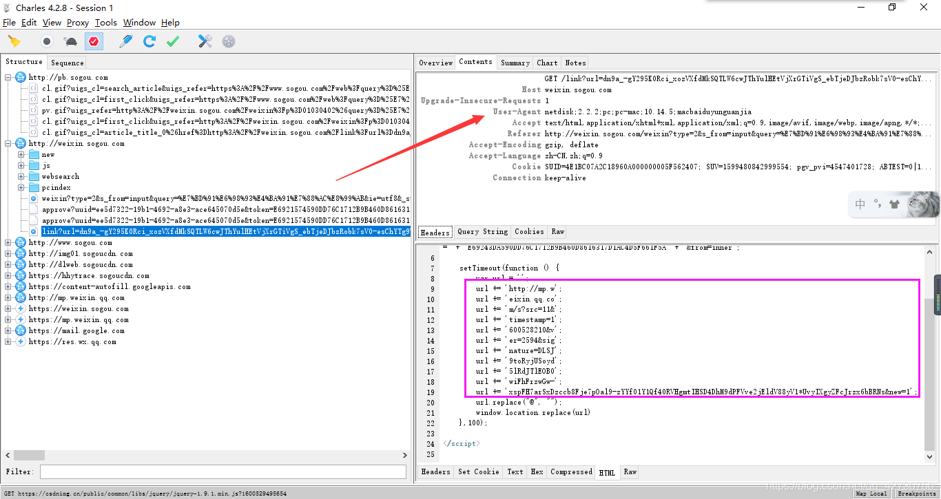Click into the Filter text field
Image resolution: width=941 pixels, height=499 pixels.
click(223, 472)
